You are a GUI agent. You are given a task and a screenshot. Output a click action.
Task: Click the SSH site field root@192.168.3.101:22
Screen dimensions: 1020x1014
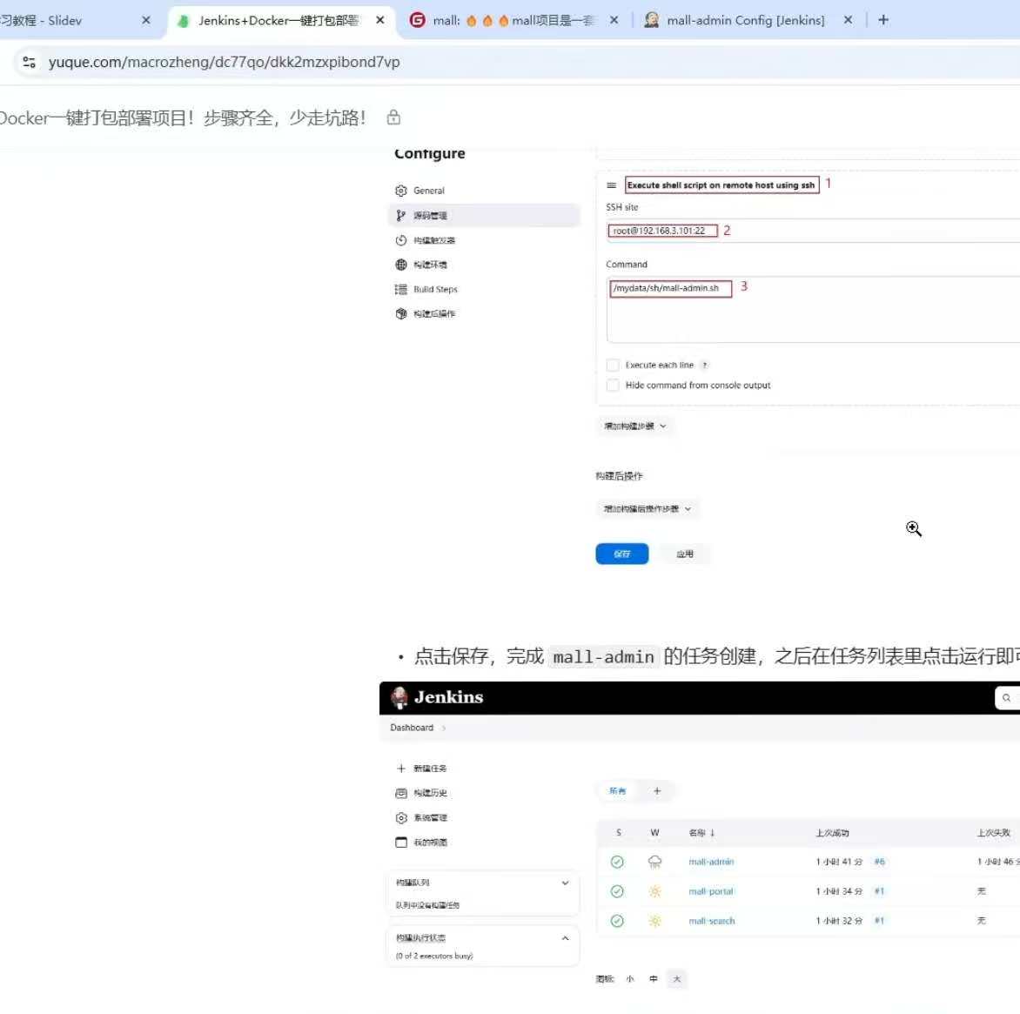[x=813, y=231]
